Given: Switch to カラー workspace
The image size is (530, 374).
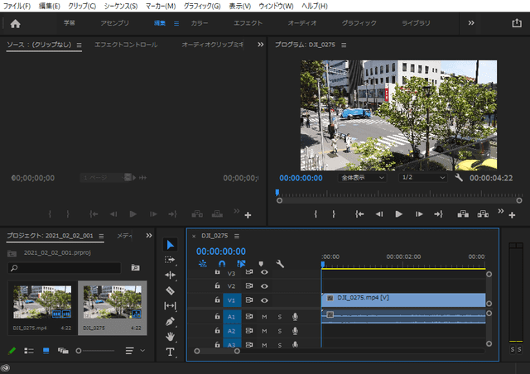Looking at the screenshot, I should click(200, 23).
